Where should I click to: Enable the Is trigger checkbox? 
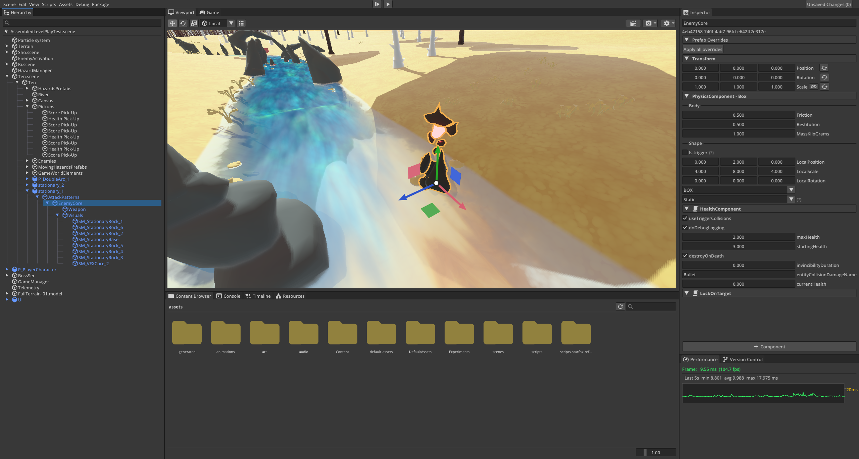point(685,153)
